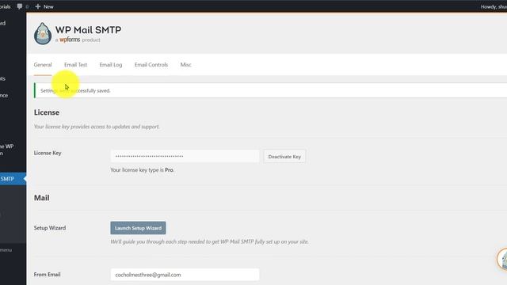Click the From Email label
The image size is (507, 285).
pos(48,275)
